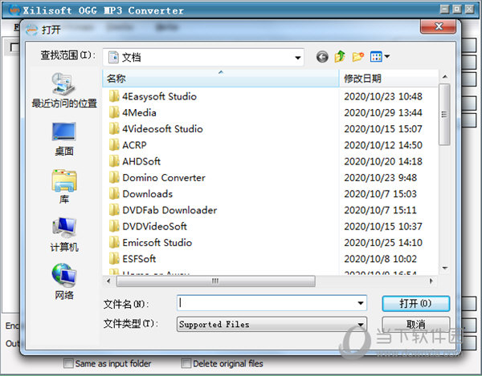Minimize the Xilisoft OGG MP3 Converter window

click(444, 9)
